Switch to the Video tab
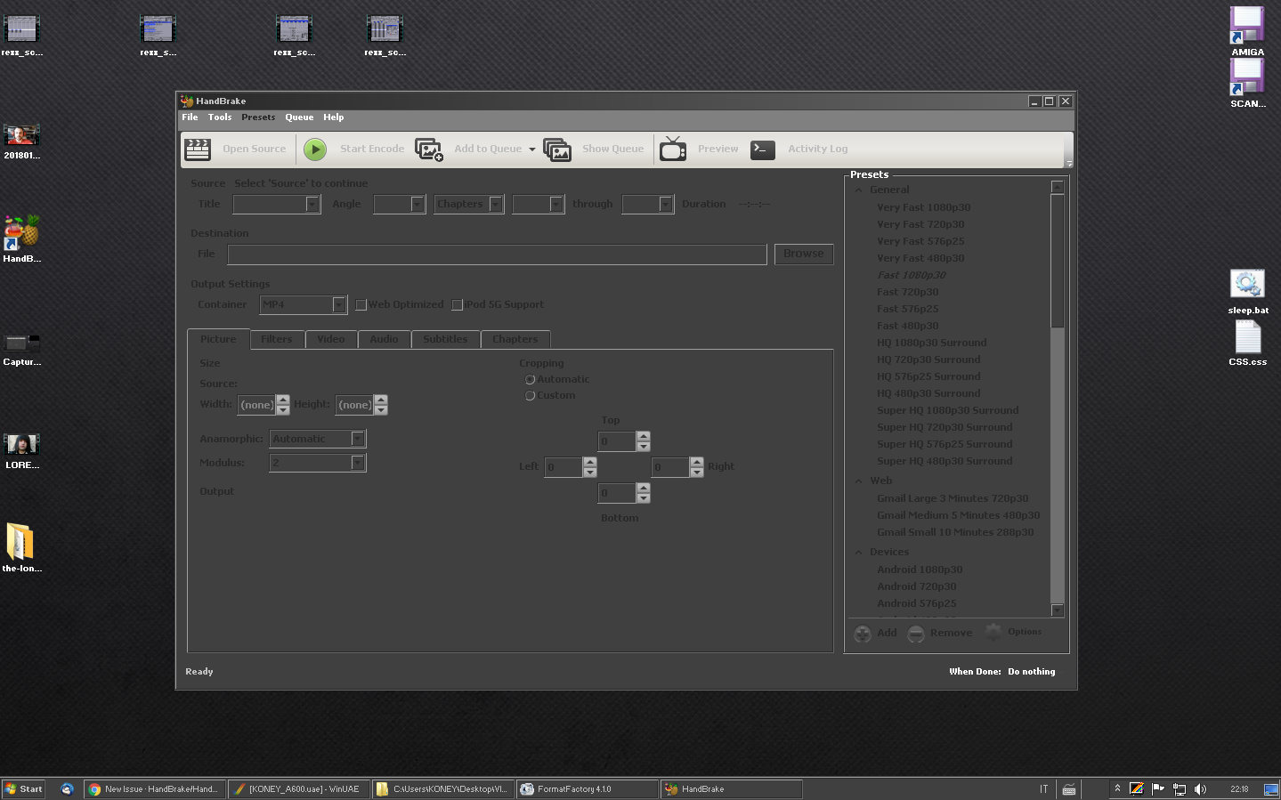The height and width of the screenshot is (800, 1281). tap(330, 339)
